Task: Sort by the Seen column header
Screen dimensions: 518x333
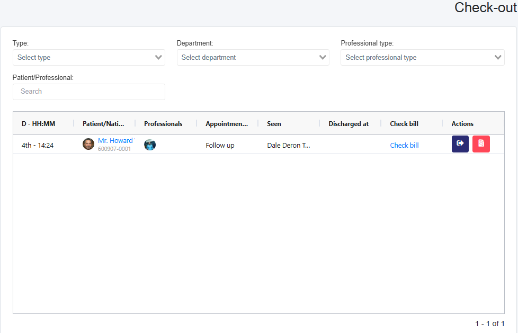Action: [x=274, y=124]
